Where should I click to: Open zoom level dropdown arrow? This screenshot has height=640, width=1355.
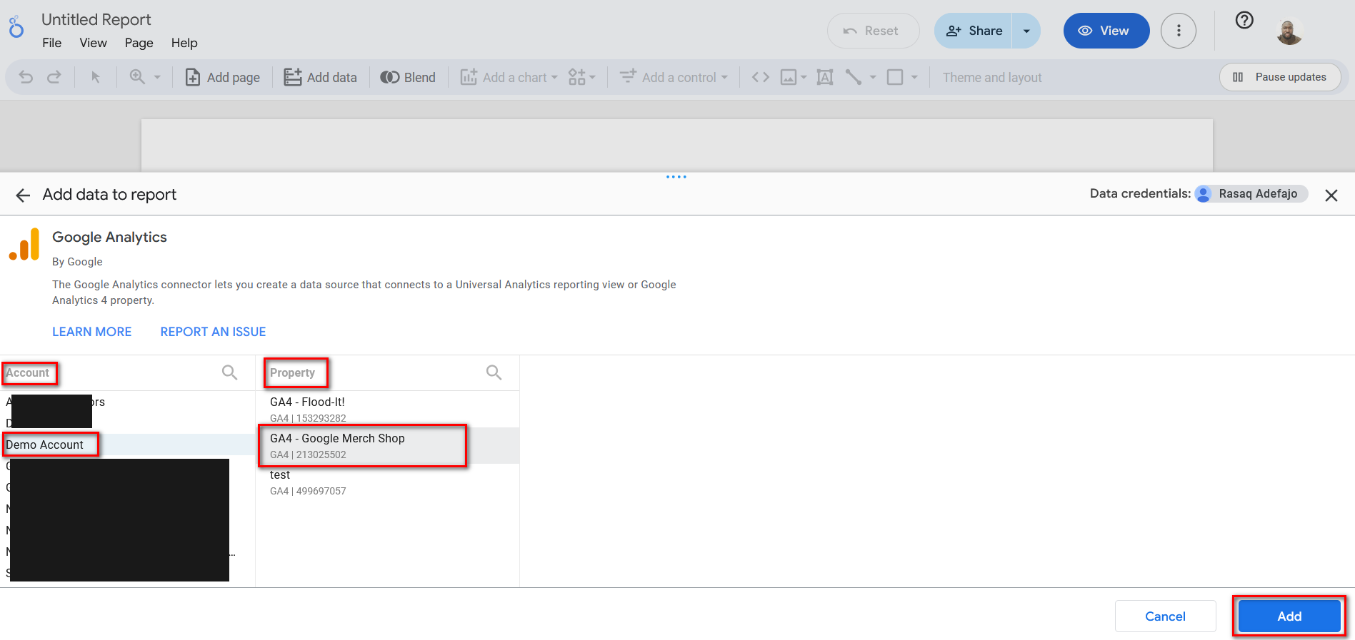click(158, 77)
